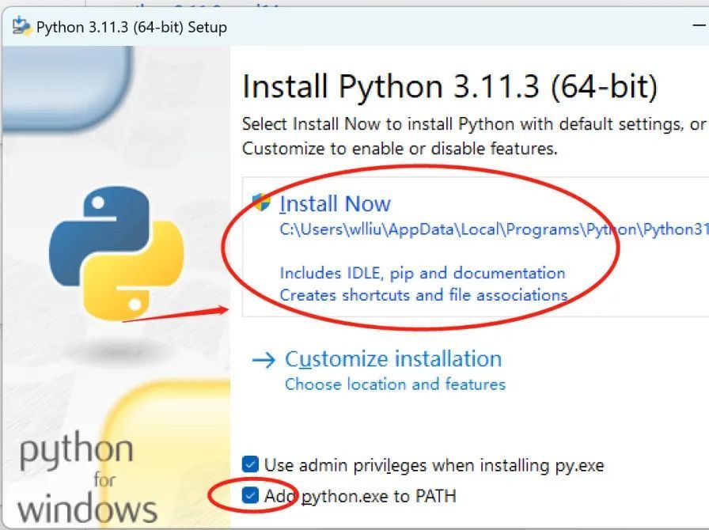
Task: Minimize the Python Setup window
Action: pos(699,26)
